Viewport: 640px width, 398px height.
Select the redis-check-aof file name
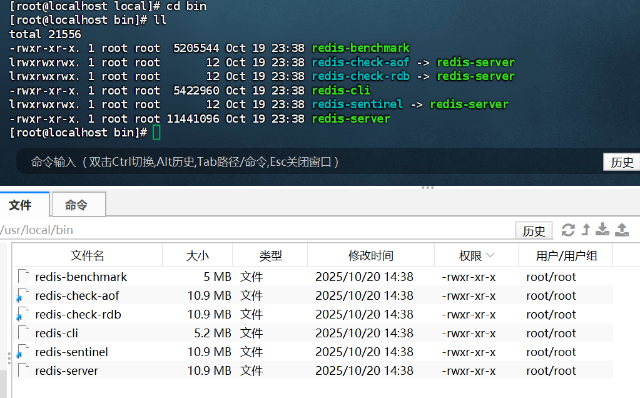coord(77,295)
